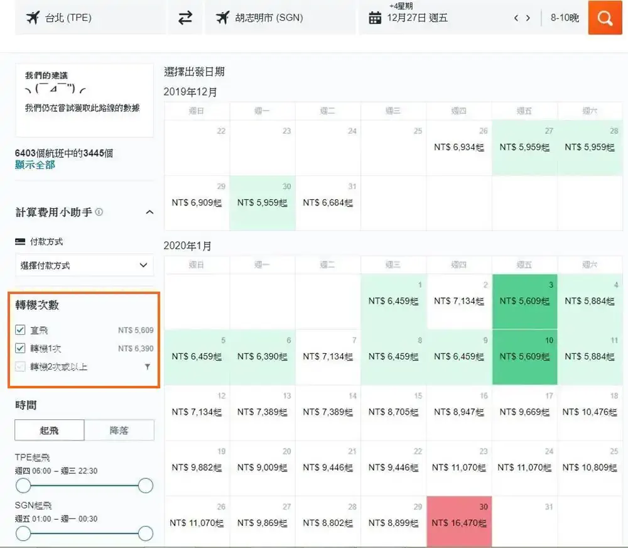Image resolution: width=628 pixels, height=548 pixels.
Task: Uncheck the 轉機1次 checkbox
Action: pyautogui.click(x=20, y=348)
